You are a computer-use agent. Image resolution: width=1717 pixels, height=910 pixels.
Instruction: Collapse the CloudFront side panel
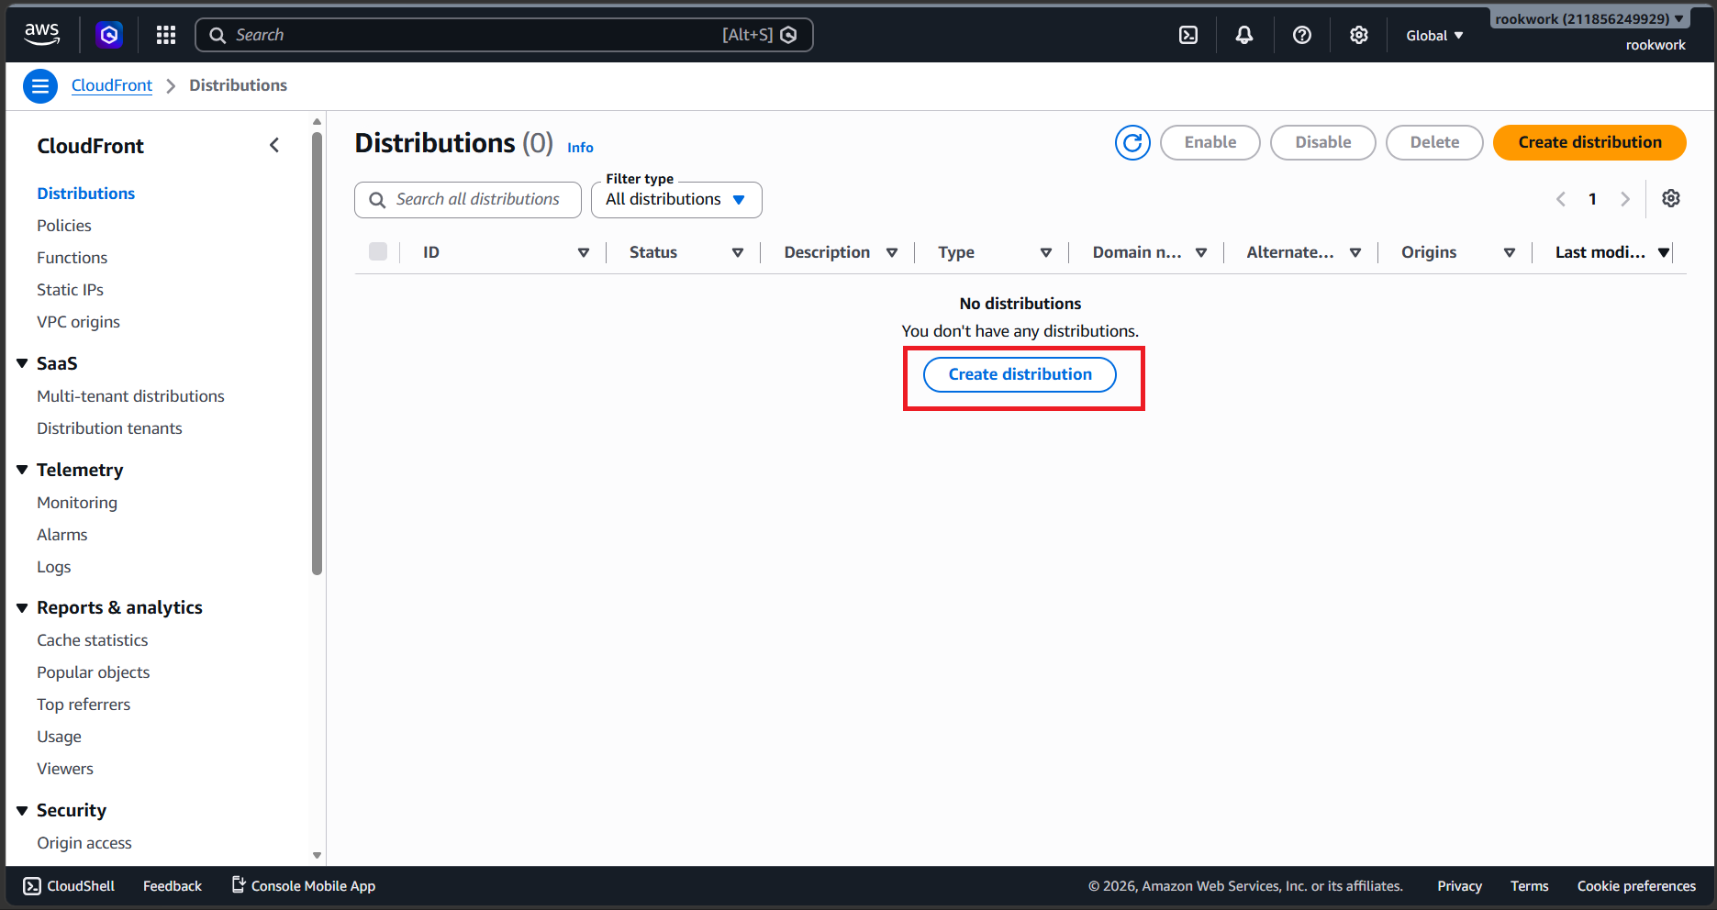(274, 145)
